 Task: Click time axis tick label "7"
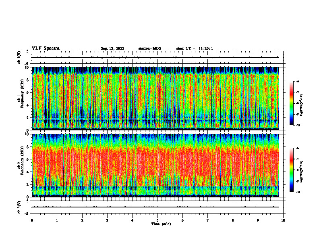coord(208,220)
